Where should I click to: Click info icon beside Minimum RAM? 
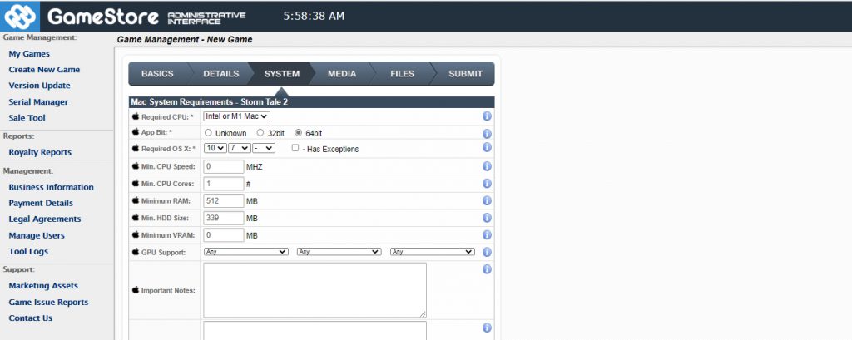click(x=487, y=200)
